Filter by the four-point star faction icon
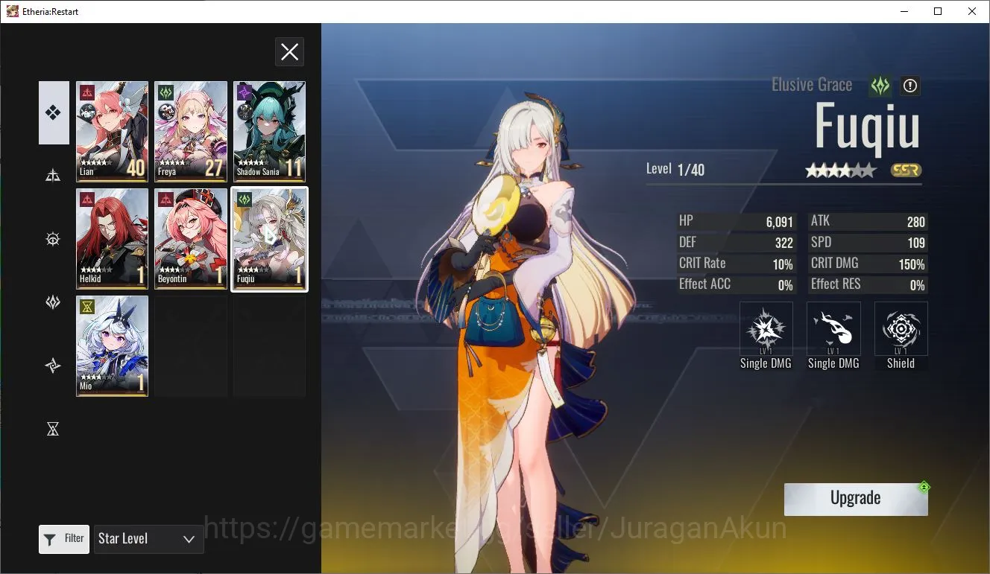Image resolution: width=990 pixels, height=574 pixels. pyautogui.click(x=53, y=366)
